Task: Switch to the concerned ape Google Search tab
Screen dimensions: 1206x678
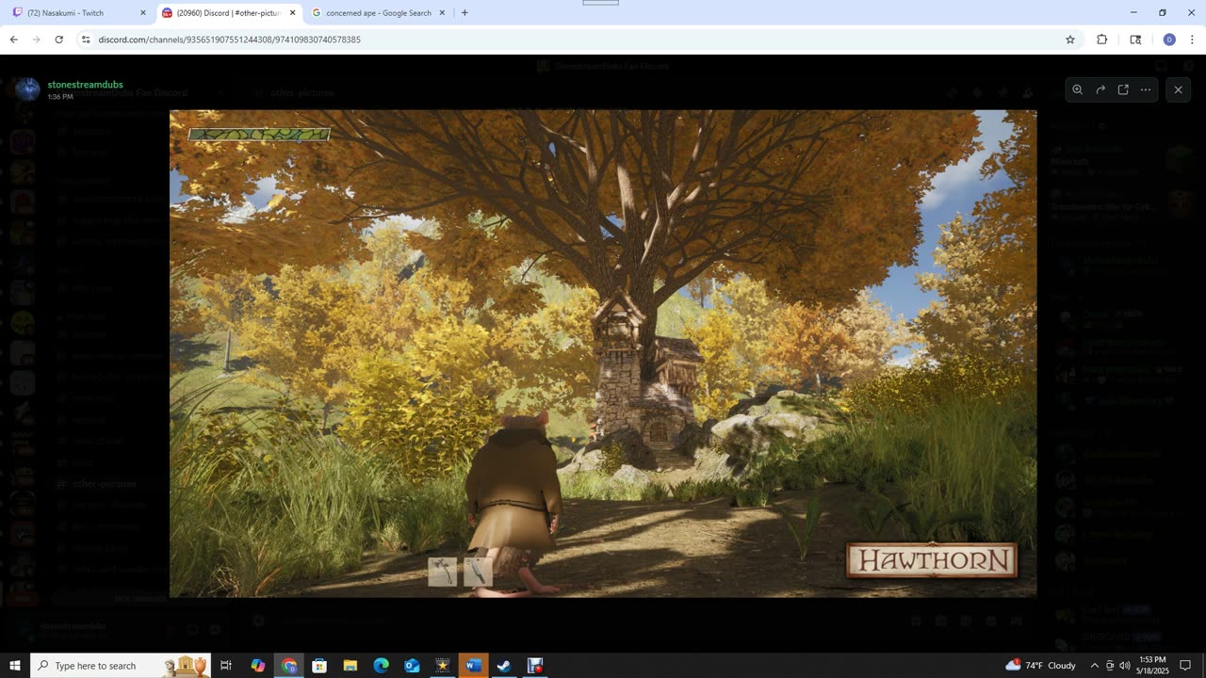Action: point(377,13)
